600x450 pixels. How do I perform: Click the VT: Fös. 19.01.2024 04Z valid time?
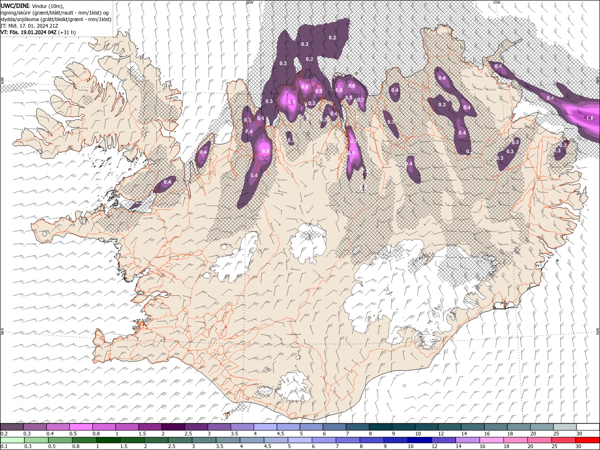38,32
